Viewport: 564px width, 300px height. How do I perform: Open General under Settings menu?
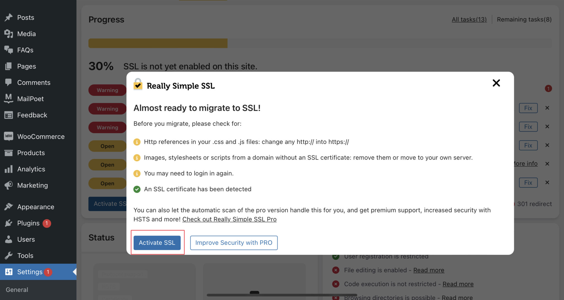[x=17, y=290]
